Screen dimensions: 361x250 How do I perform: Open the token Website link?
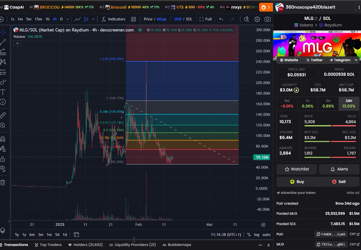[289, 60]
